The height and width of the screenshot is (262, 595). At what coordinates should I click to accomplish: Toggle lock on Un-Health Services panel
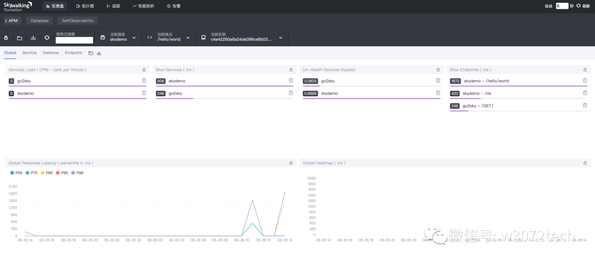438,70
